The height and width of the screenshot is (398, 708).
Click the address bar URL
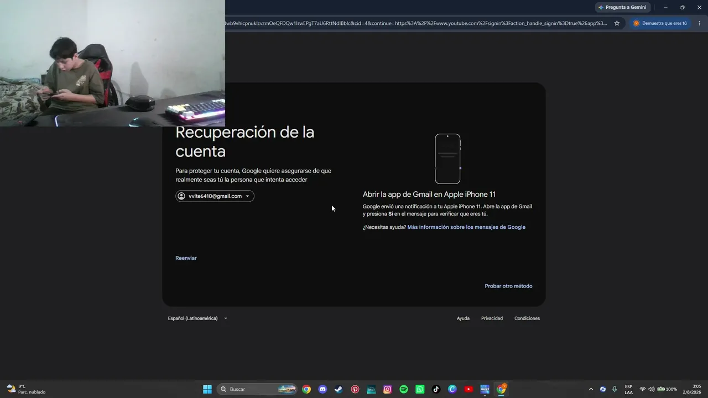tap(416, 23)
